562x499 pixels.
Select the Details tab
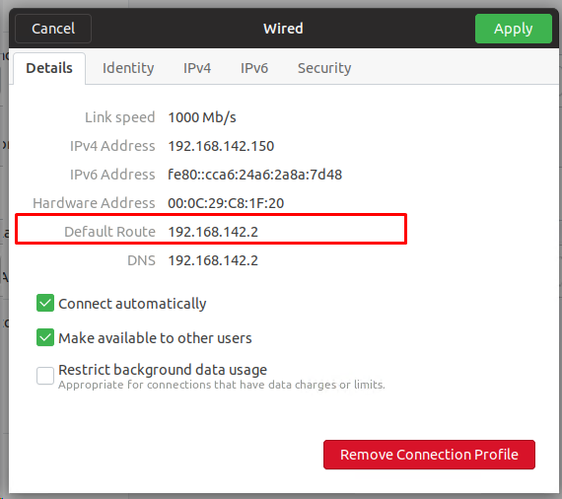[x=49, y=68]
